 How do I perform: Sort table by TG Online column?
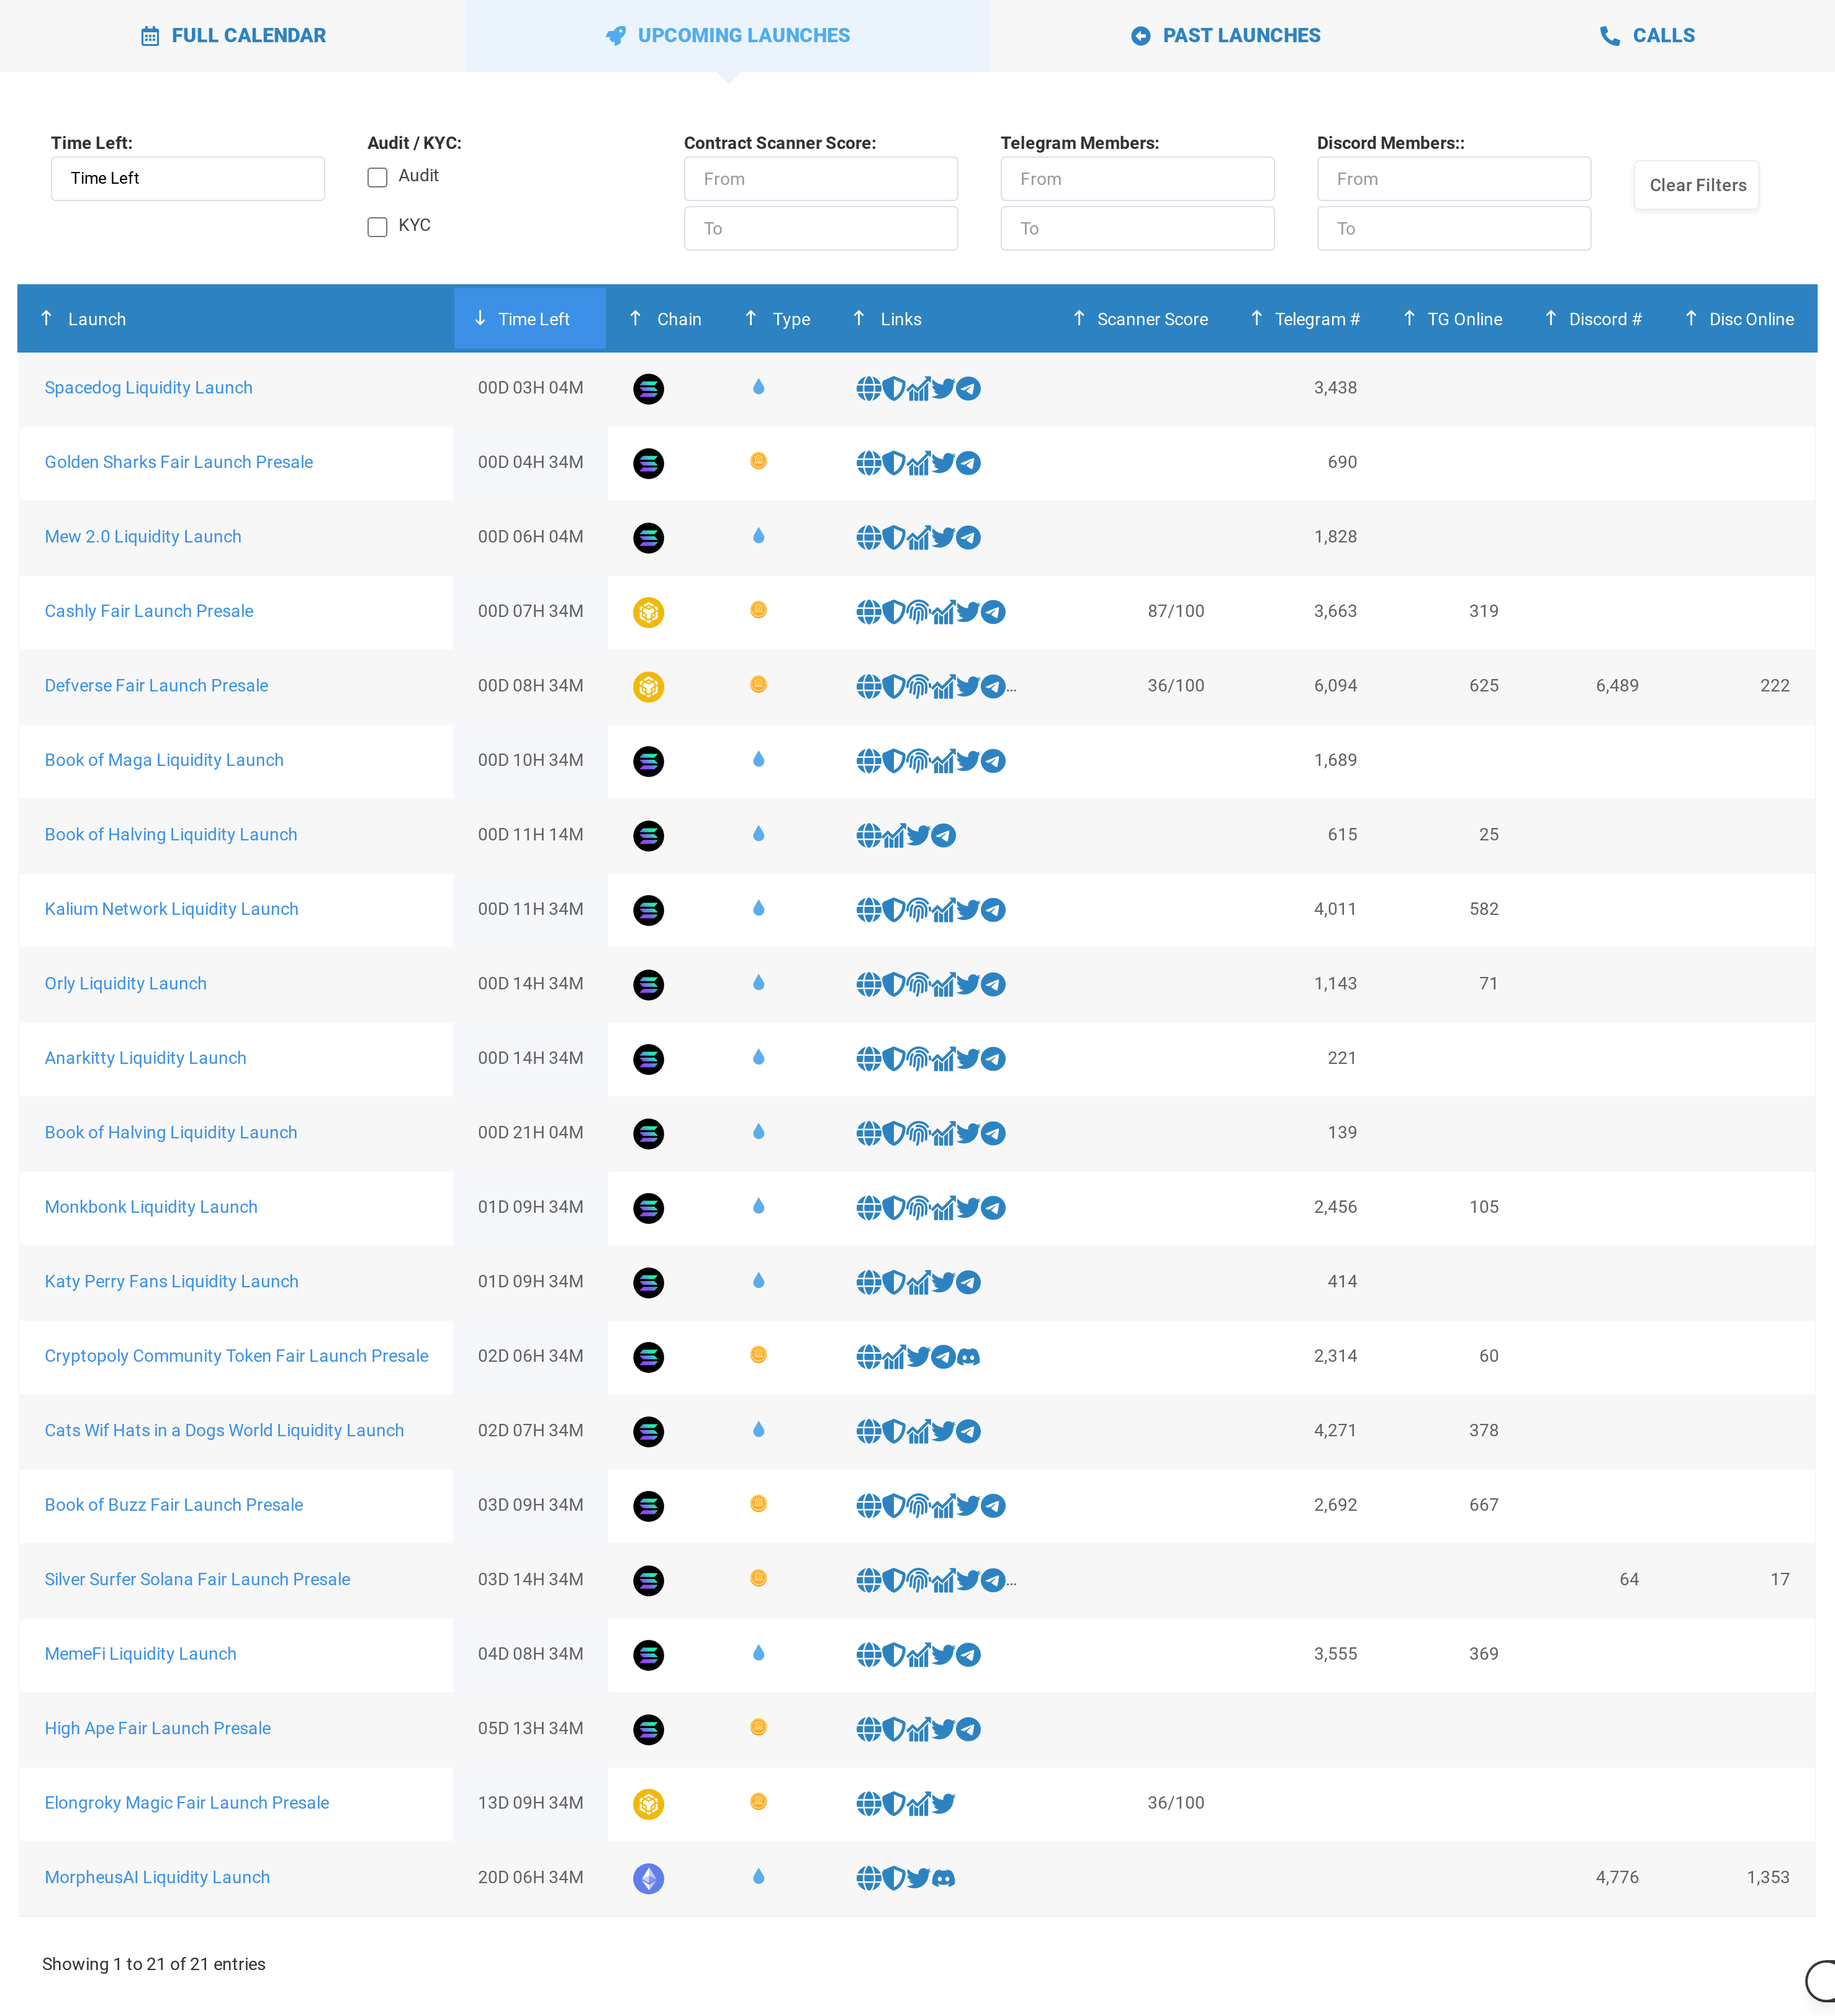(x=1454, y=319)
